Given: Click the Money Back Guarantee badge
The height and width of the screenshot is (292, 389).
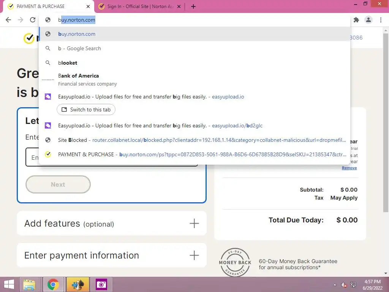Looking at the screenshot, I should (235, 262).
